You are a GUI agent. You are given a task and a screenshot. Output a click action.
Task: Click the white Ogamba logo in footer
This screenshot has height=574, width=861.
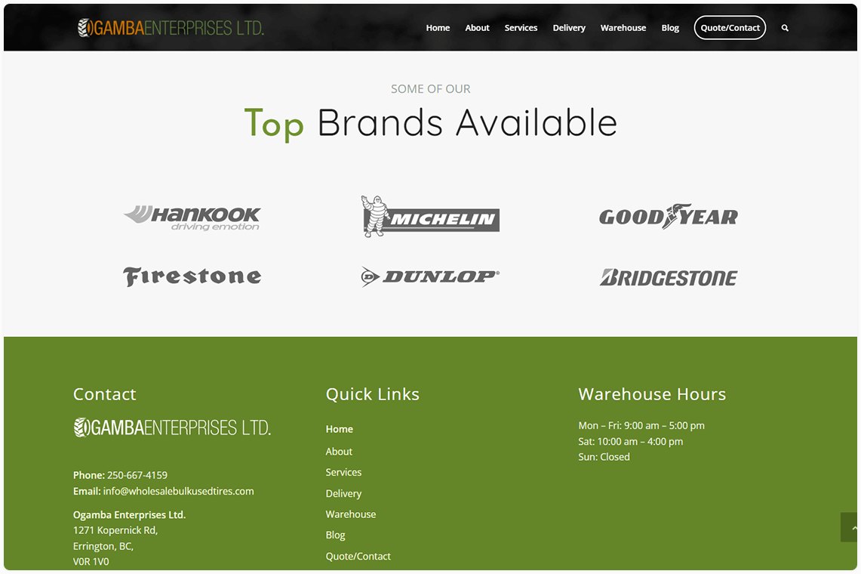tap(172, 427)
